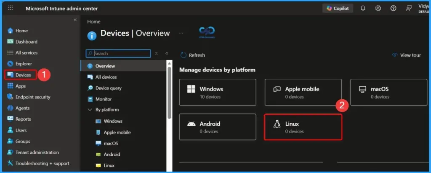Screen dimensions: 431x173
Task: Open Copilot in the top bar
Action: coord(338,8)
